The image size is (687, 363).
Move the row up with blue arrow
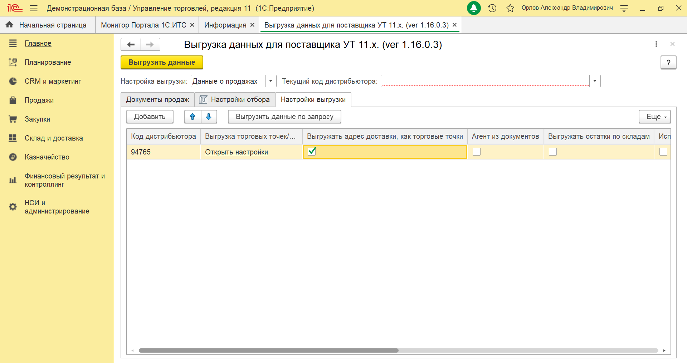pos(193,117)
